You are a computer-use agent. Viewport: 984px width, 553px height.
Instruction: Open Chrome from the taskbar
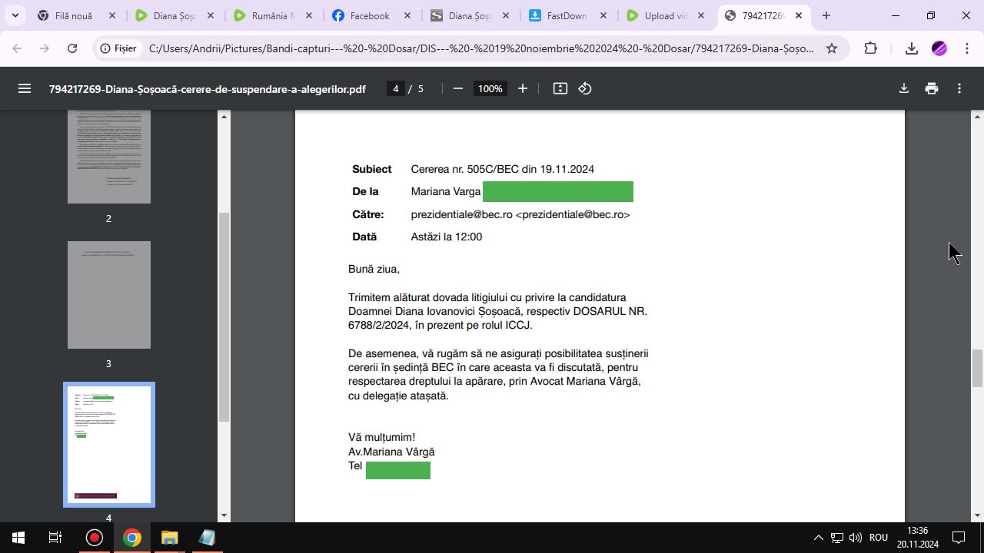point(131,538)
